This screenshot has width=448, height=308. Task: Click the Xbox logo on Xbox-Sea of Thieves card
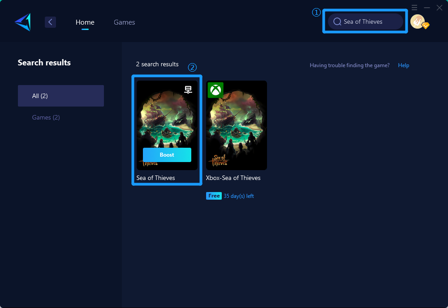pyautogui.click(x=215, y=90)
